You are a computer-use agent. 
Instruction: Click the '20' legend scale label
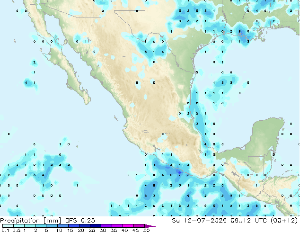pyautogui.click(x=81, y=230)
